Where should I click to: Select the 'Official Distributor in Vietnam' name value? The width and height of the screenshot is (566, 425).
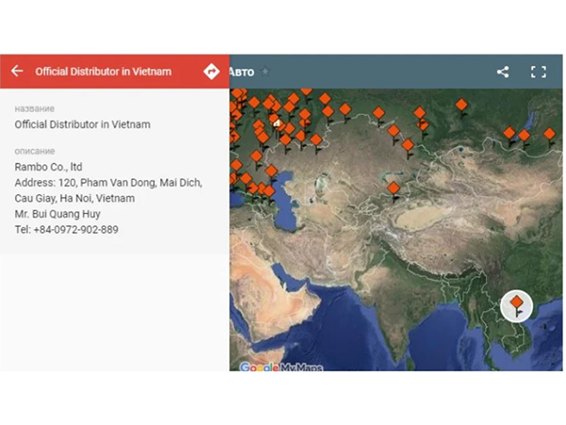(82, 124)
